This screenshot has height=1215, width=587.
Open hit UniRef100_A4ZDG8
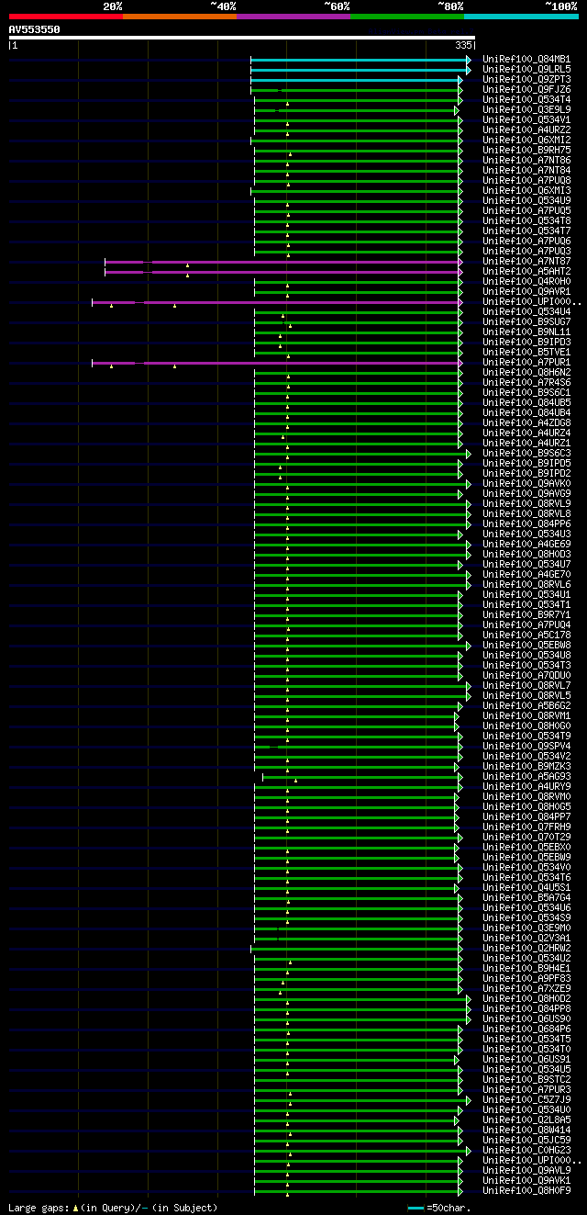(526, 423)
